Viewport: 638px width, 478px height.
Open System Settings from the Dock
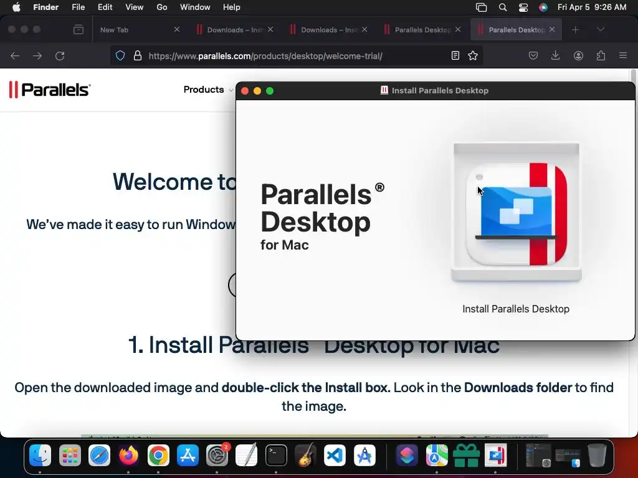pyautogui.click(x=217, y=455)
